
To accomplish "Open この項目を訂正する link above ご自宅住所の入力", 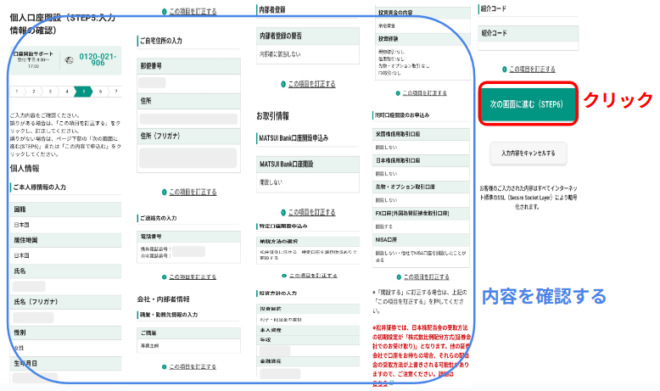I will pos(192,12).
